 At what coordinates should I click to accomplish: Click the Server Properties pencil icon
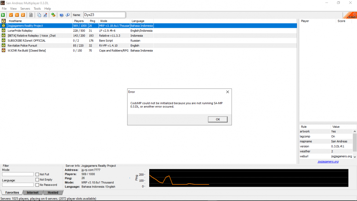pyautogui.click(x=45, y=15)
